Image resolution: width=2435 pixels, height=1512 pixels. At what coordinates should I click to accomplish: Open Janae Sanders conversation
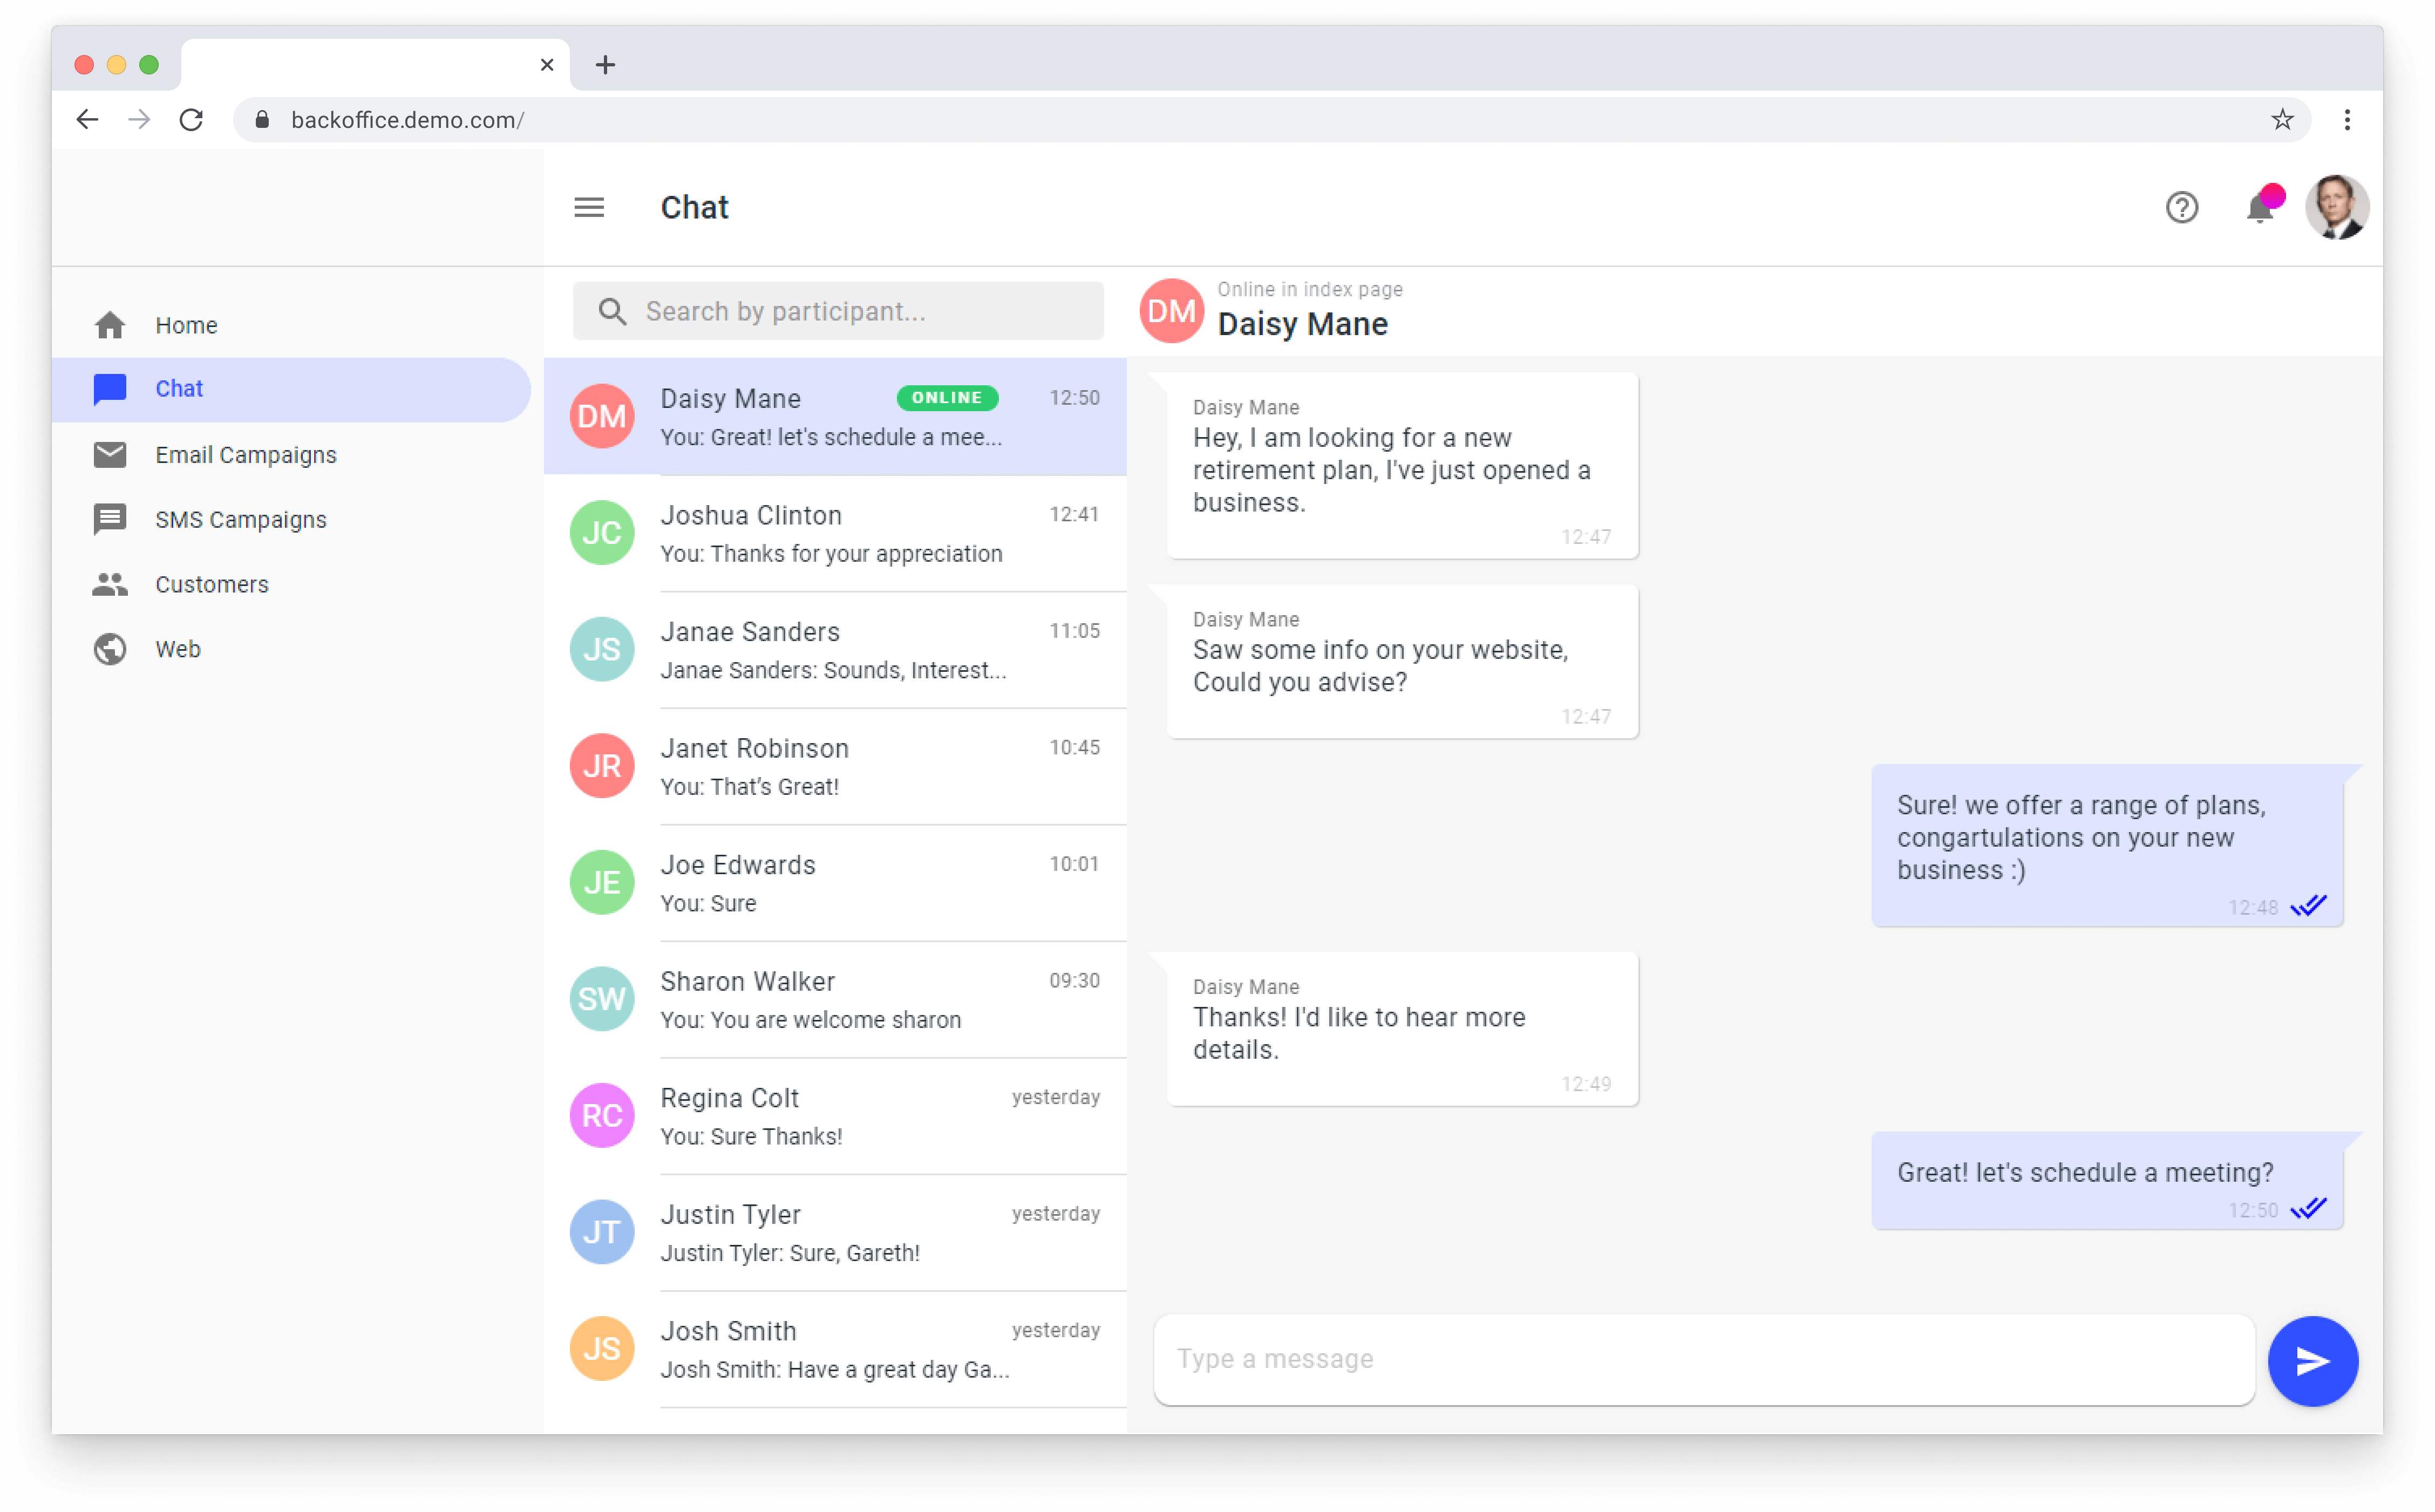(x=835, y=650)
